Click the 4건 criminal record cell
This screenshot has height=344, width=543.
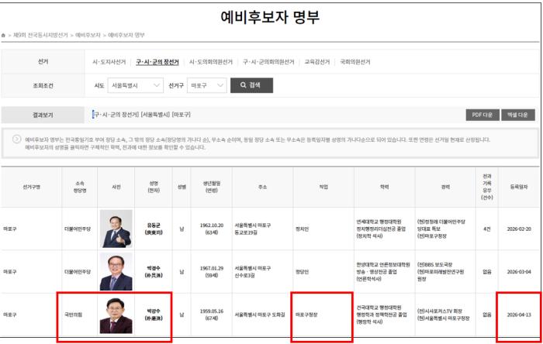coord(487,229)
